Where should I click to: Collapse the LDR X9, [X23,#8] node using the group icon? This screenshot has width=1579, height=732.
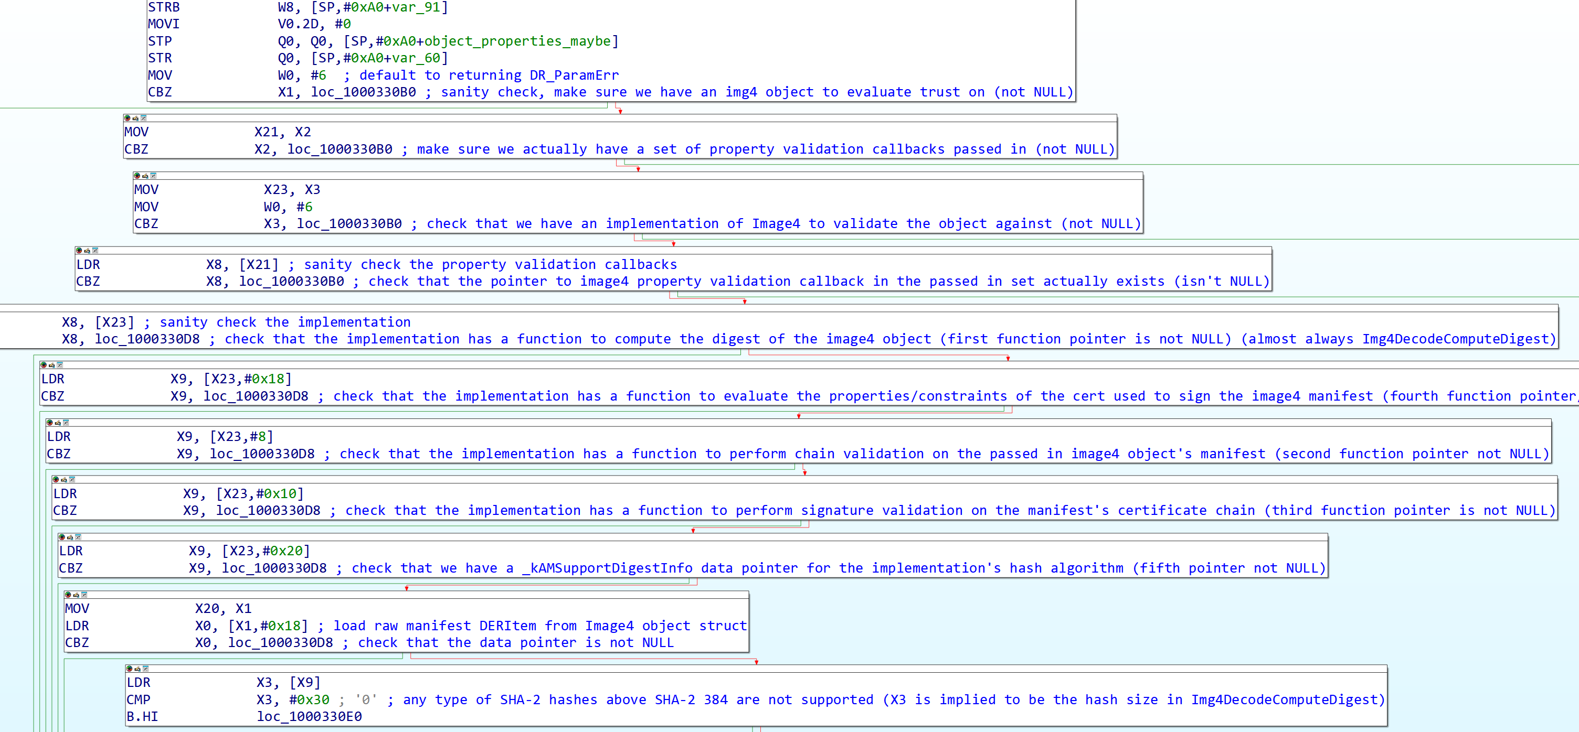[66, 423]
